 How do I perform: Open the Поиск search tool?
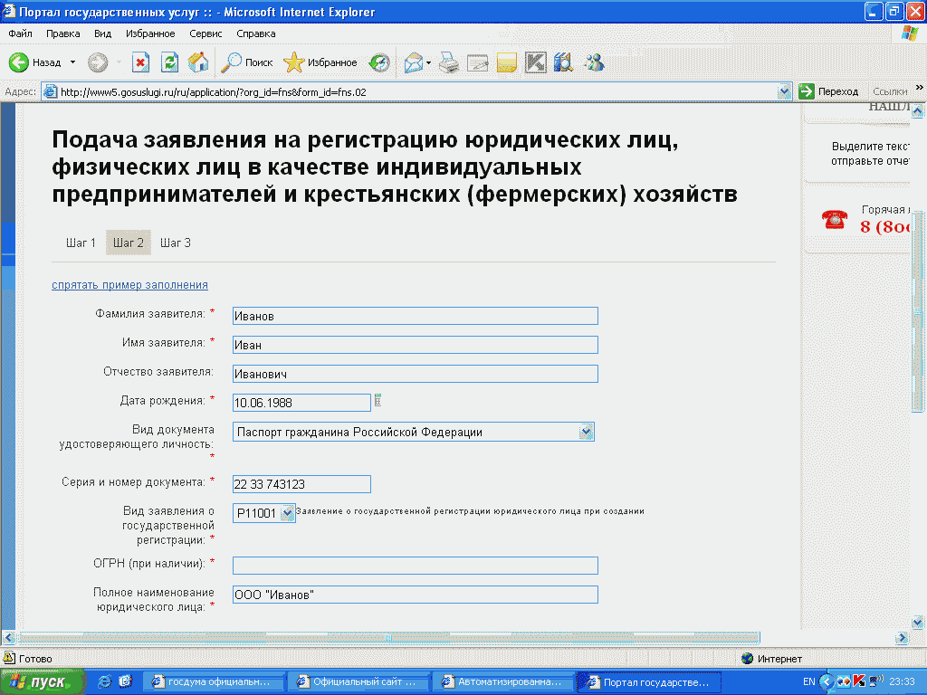247,62
